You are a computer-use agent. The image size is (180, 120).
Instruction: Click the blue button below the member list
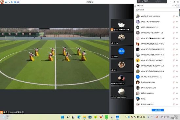tap(158, 110)
